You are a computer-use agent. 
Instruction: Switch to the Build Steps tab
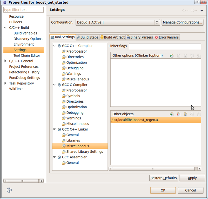click(88, 37)
